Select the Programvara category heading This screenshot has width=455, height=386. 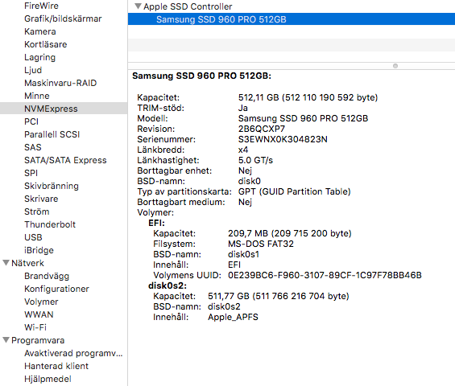click(38, 340)
